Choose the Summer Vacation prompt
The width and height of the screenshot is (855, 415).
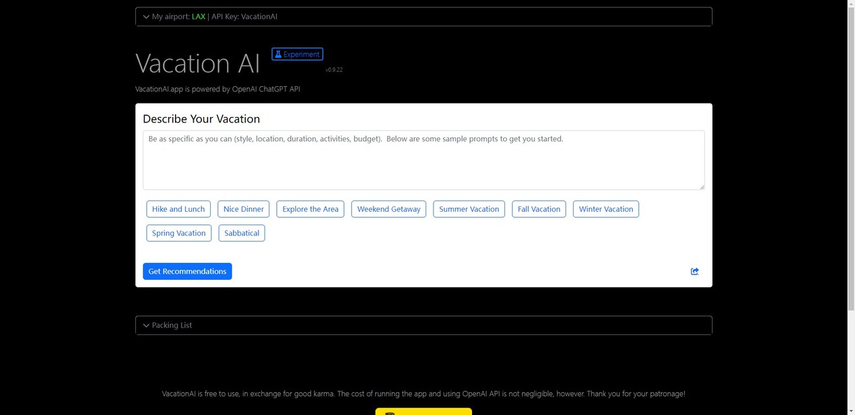click(x=469, y=209)
